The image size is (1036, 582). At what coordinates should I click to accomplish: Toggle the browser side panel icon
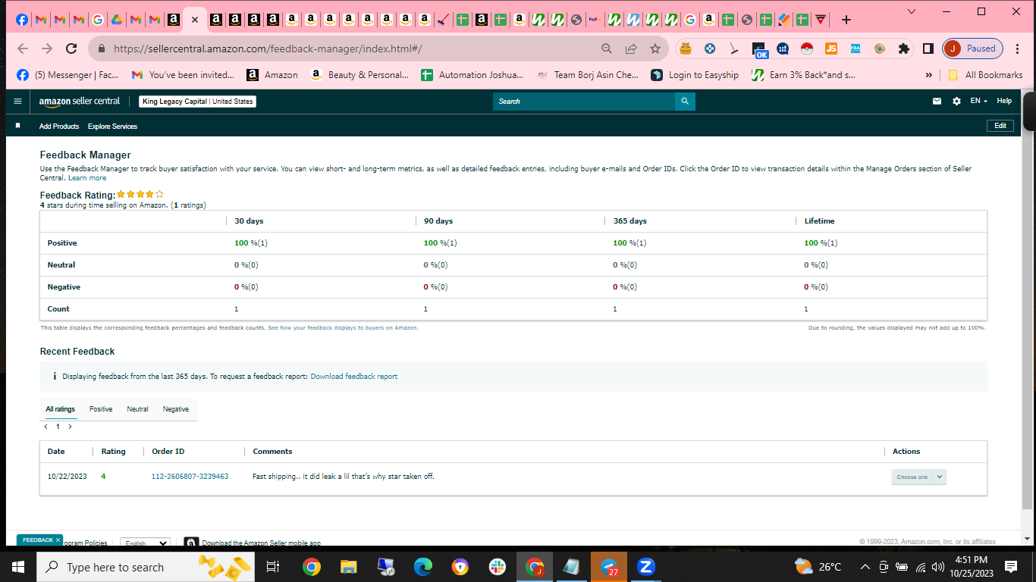[928, 48]
